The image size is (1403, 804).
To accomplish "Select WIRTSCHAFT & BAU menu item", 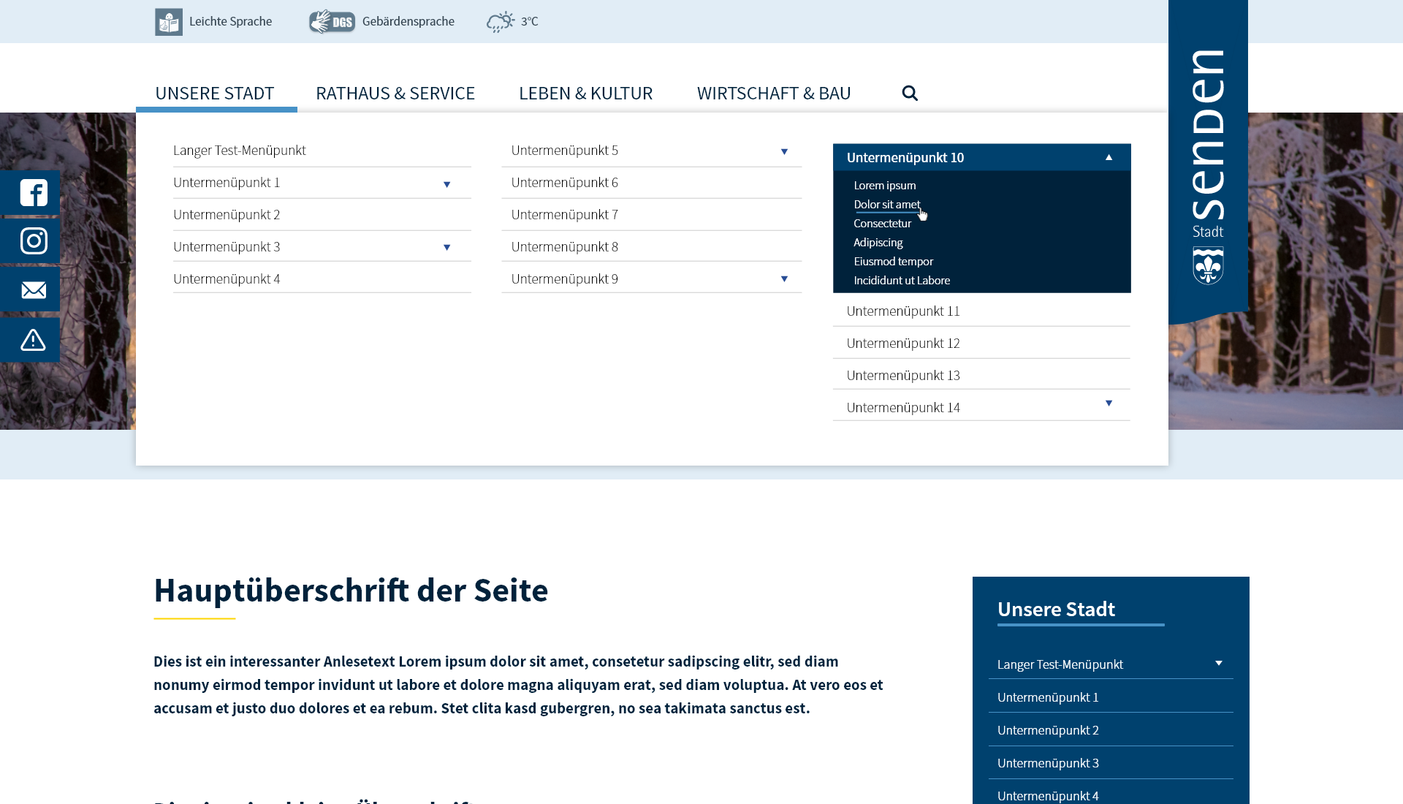I will click(774, 94).
